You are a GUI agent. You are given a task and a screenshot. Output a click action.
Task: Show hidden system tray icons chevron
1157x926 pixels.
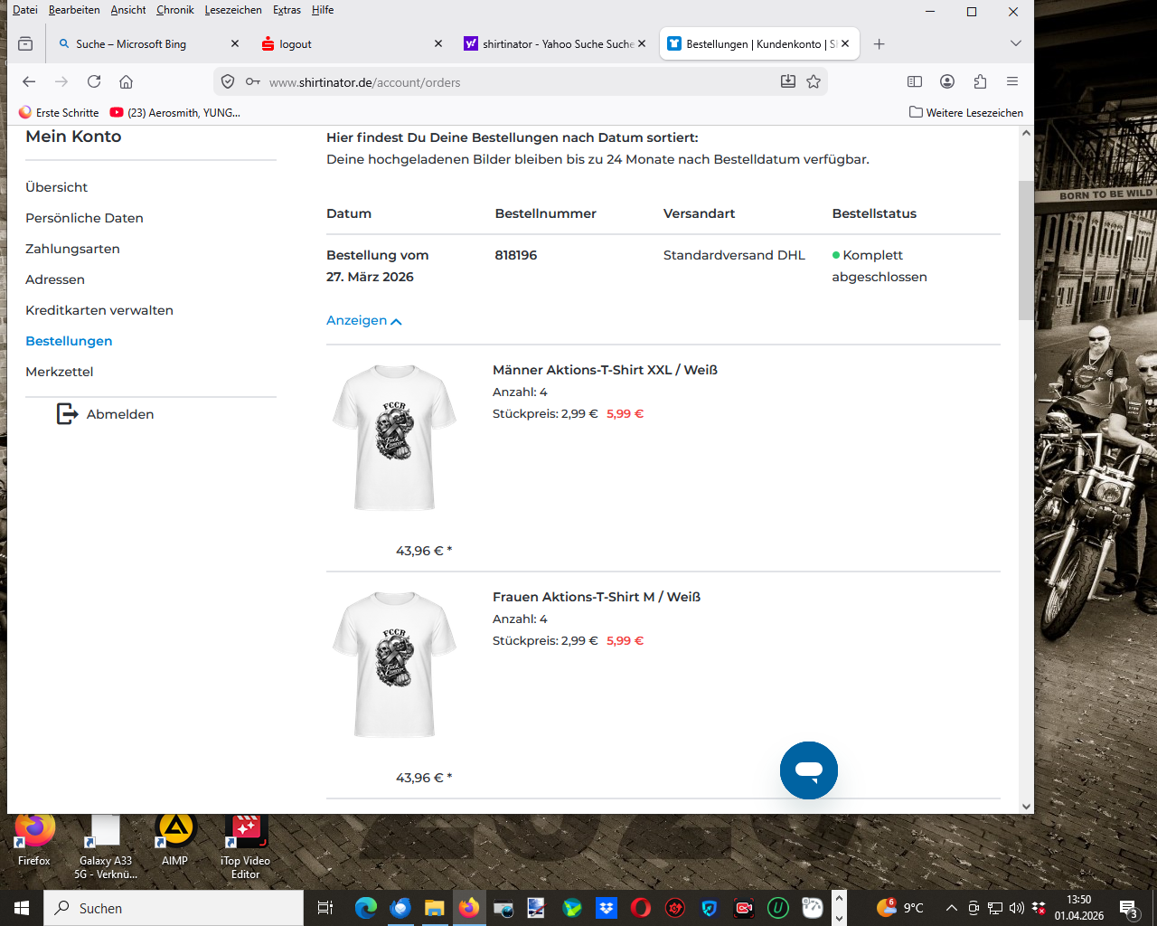pyautogui.click(x=951, y=908)
